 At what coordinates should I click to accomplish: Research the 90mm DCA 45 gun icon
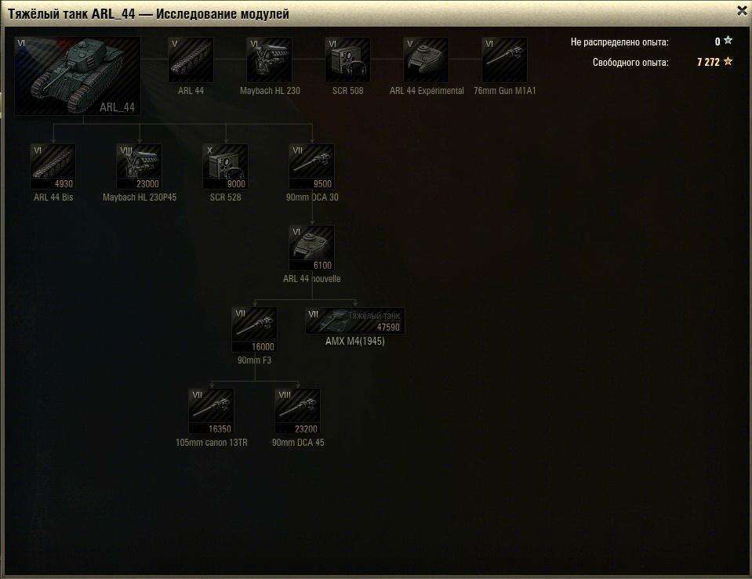tap(297, 411)
